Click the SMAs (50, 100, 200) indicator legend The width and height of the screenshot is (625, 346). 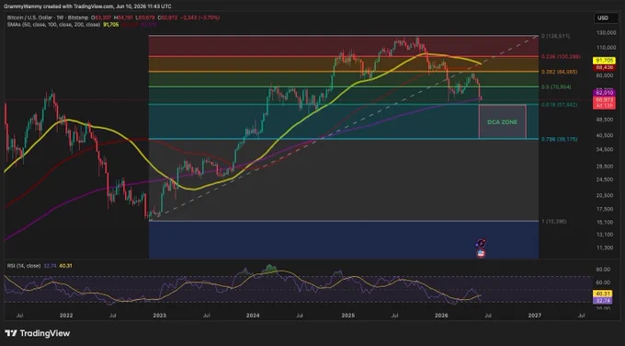coord(53,25)
